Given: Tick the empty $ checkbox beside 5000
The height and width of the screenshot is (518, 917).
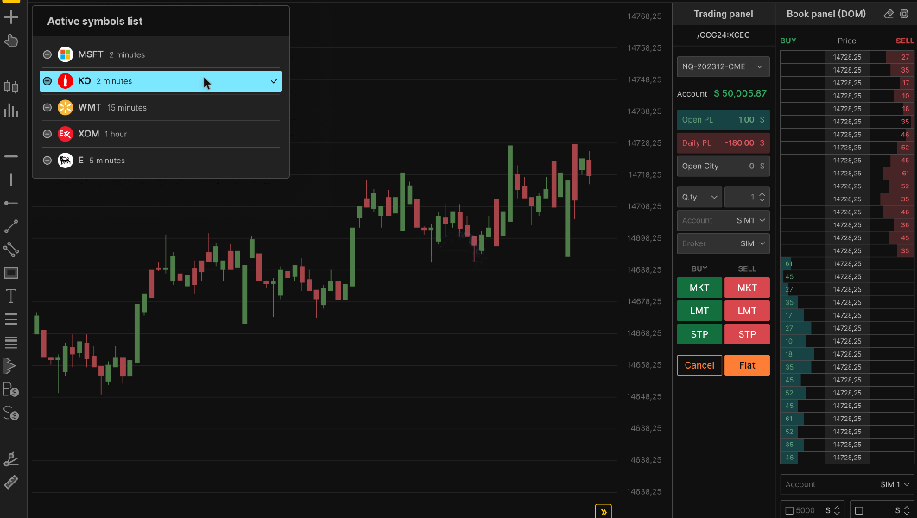Looking at the screenshot, I should coord(858,510).
